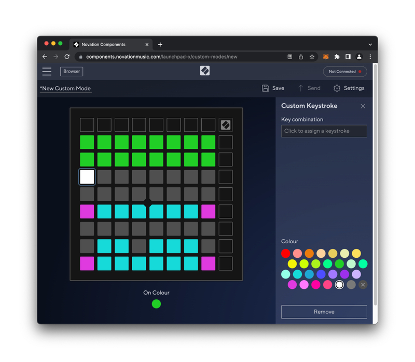This screenshot has height=362, width=415.
Task: Click the page vertical scrollbar
Action: coord(375,185)
